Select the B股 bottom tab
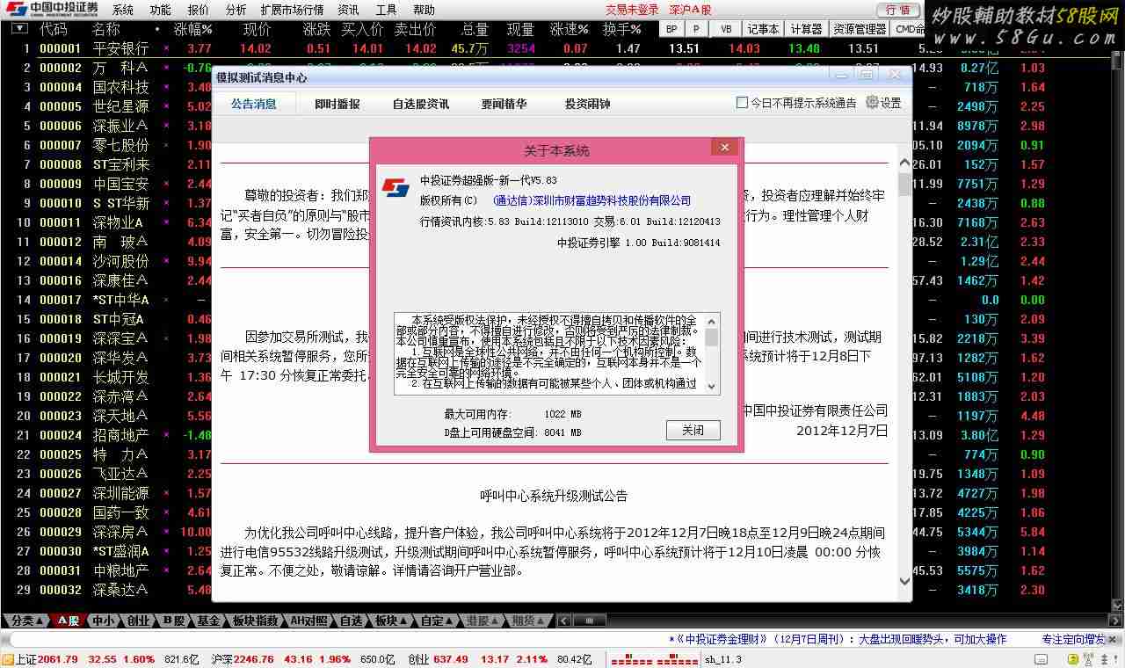Image resolution: width=1125 pixels, height=668 pixels. click(174, 621)
